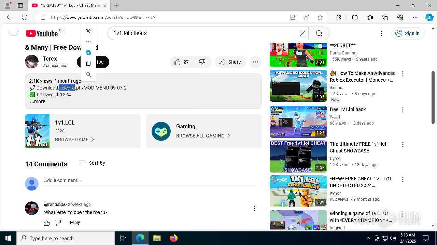This screenshot has width=437, height=245.
Task: Open Favorites list icon
Action: [x=370, y=17]
